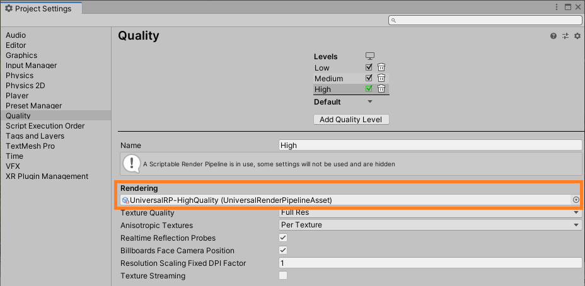
Task: Delete the High quality level
Action: 381,89
